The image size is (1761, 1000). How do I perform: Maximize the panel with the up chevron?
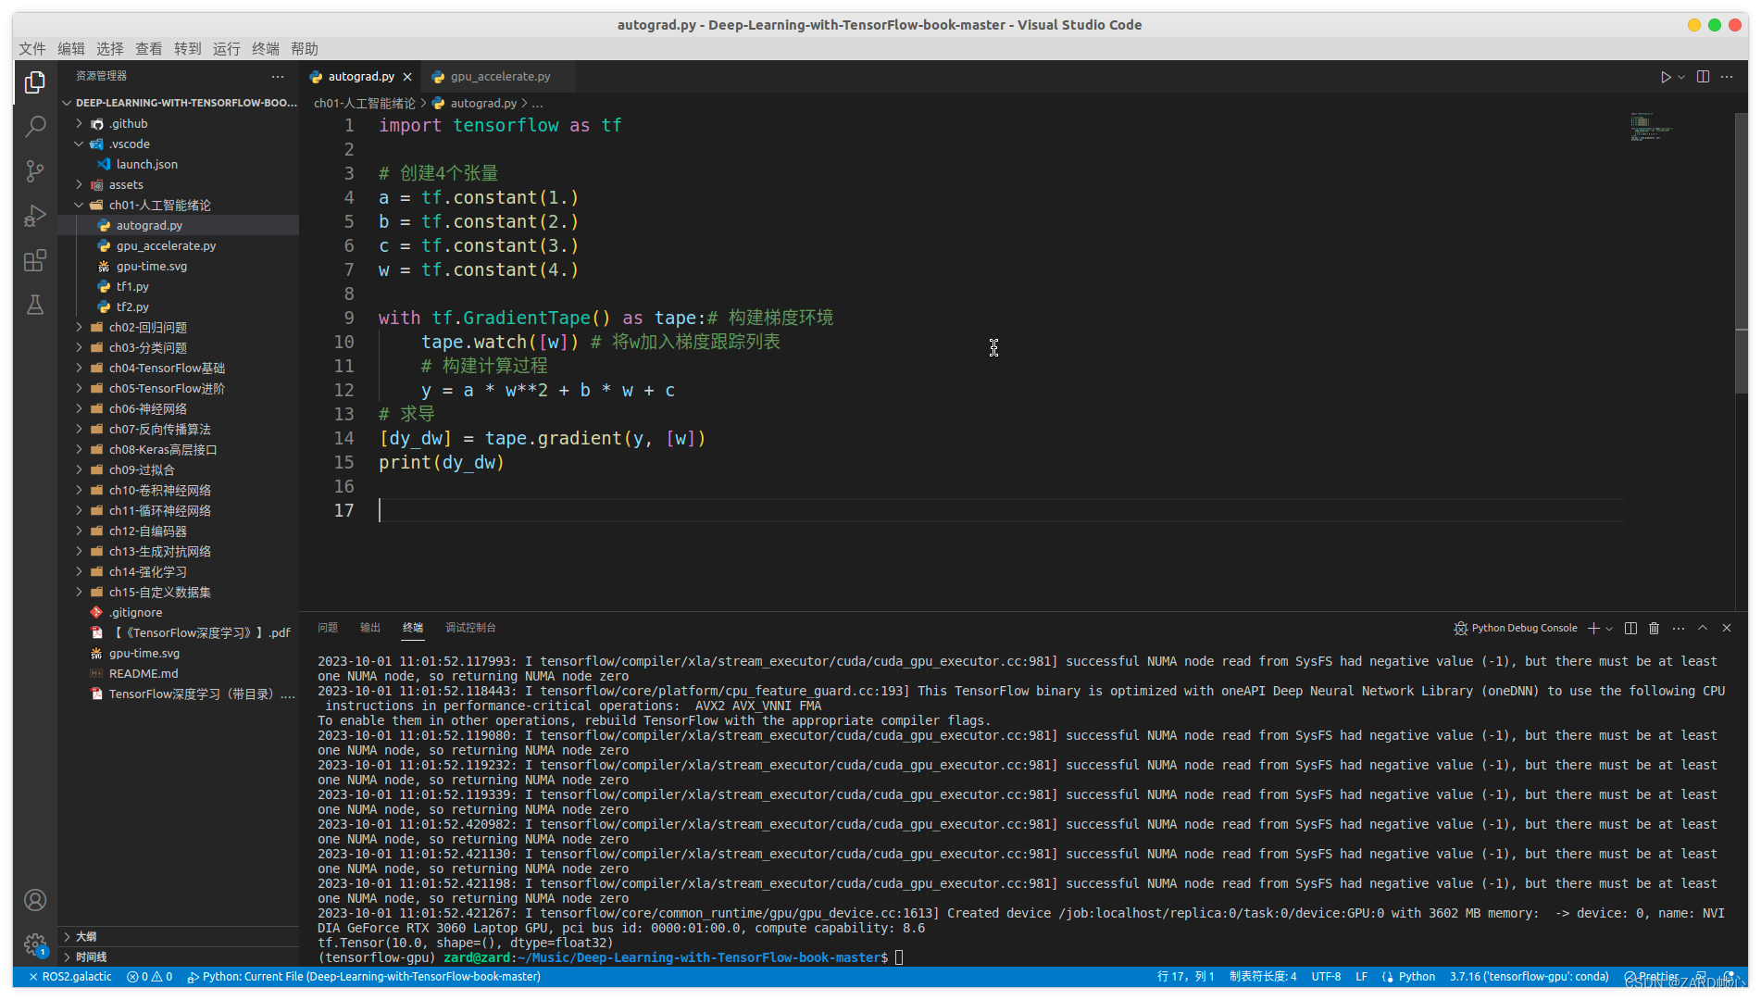coord(1703,628)
